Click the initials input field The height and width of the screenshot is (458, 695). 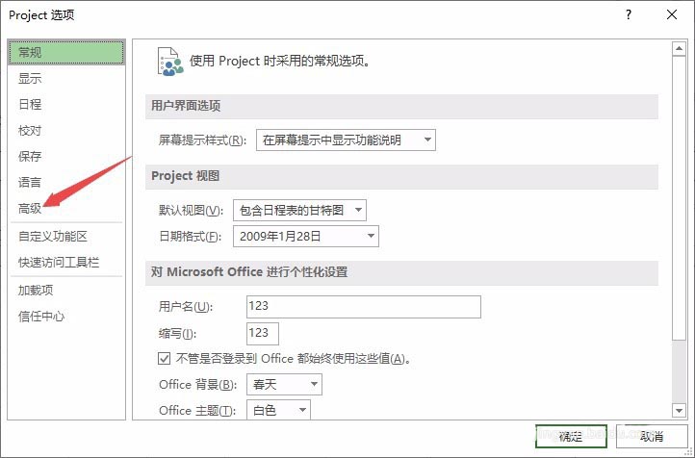[261, 333]
